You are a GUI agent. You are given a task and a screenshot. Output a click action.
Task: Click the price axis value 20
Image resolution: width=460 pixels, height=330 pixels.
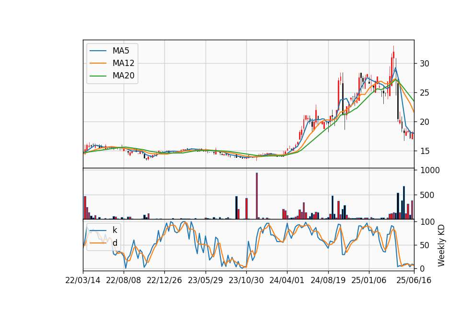tap(424, 122)
